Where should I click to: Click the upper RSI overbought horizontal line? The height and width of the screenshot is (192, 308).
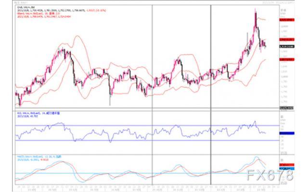147,125
